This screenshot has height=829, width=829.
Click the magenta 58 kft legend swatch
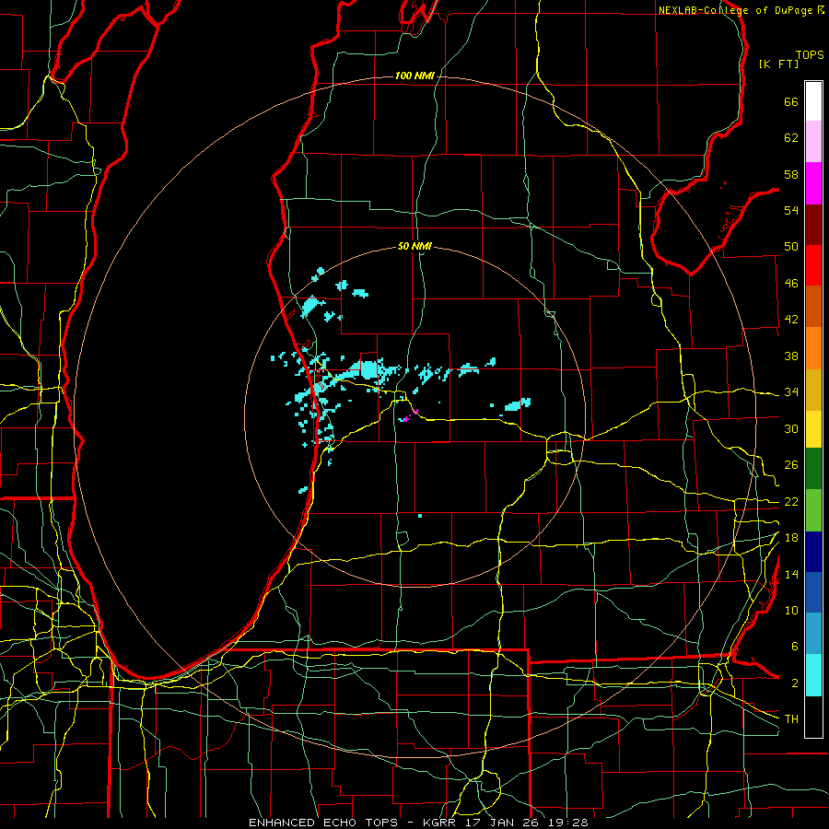(813, 183)
